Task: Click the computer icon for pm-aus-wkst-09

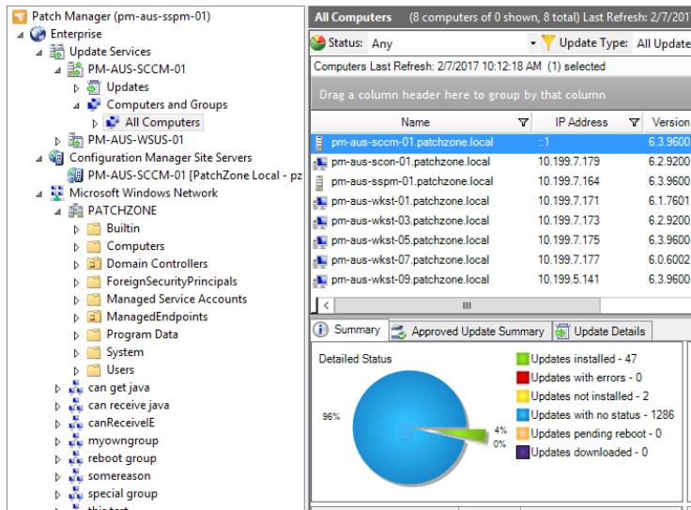Action: tap(320, 280)
